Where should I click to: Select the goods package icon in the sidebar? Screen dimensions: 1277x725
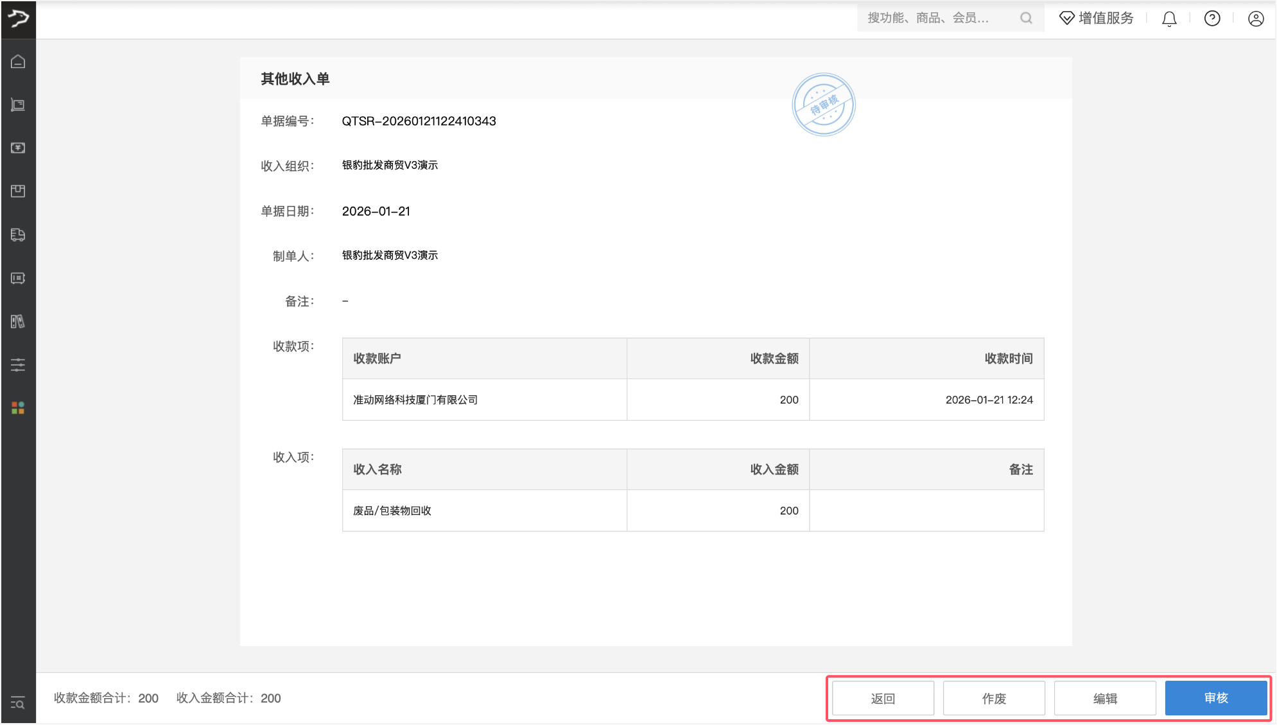tap(17, 191)
